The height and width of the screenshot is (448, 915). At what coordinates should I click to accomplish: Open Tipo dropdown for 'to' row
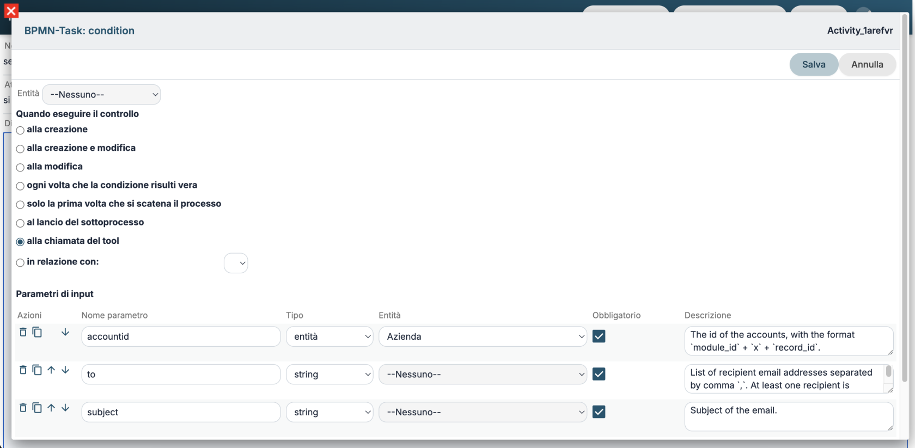click(x=330, y=375)
